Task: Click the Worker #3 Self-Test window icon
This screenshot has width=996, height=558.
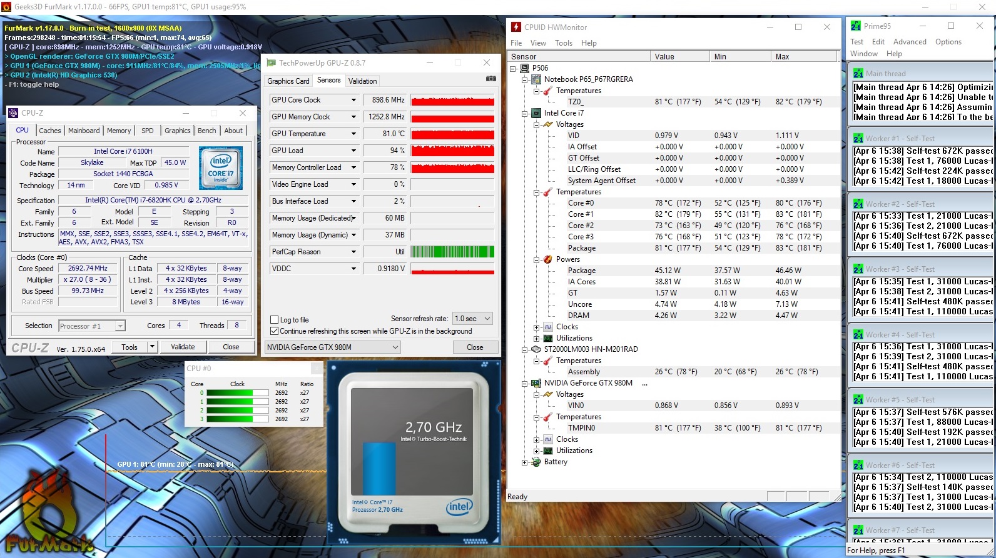Action: coord(858,269)
